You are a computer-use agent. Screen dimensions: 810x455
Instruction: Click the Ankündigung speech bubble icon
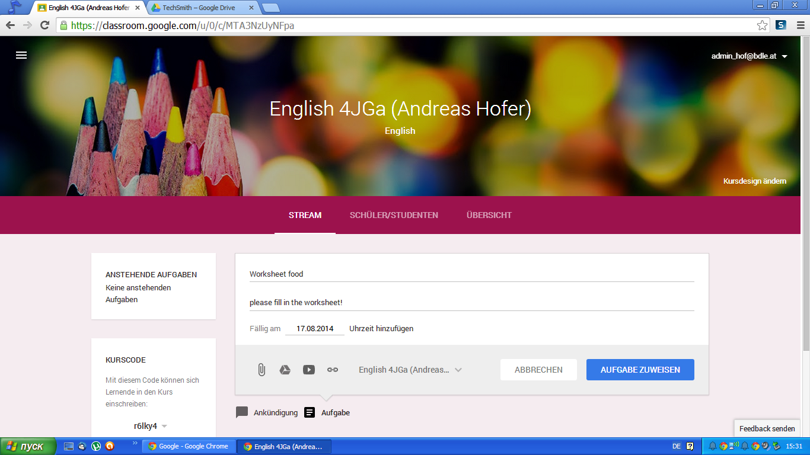coord(242,412)
